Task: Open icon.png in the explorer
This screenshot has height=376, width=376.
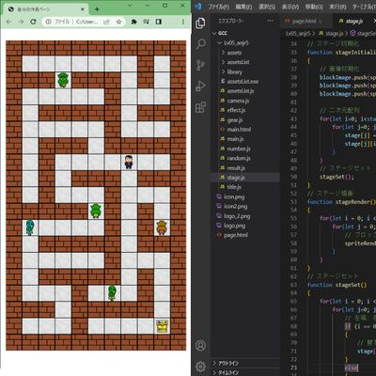Action: click(234, 196)
